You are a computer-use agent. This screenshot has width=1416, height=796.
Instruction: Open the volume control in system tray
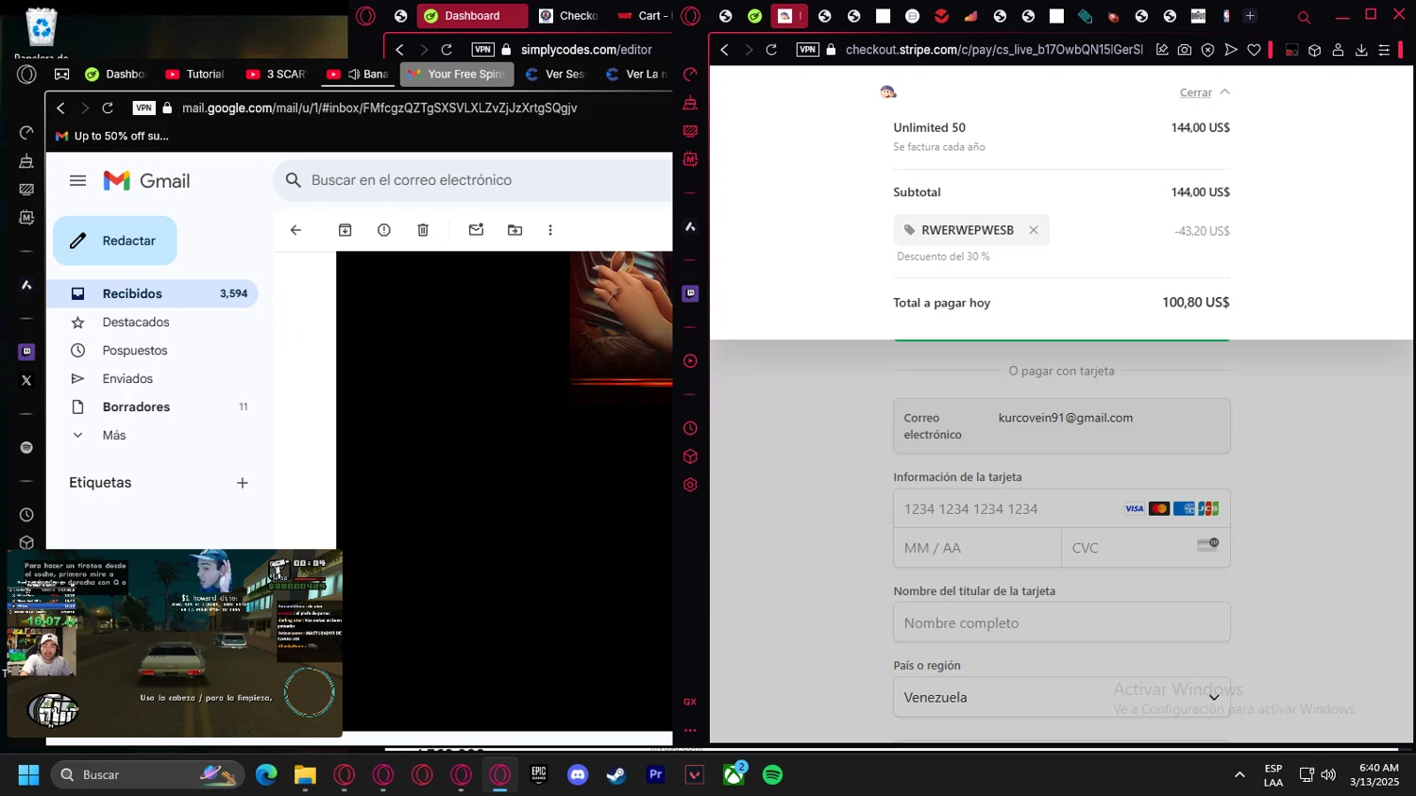1328,775
